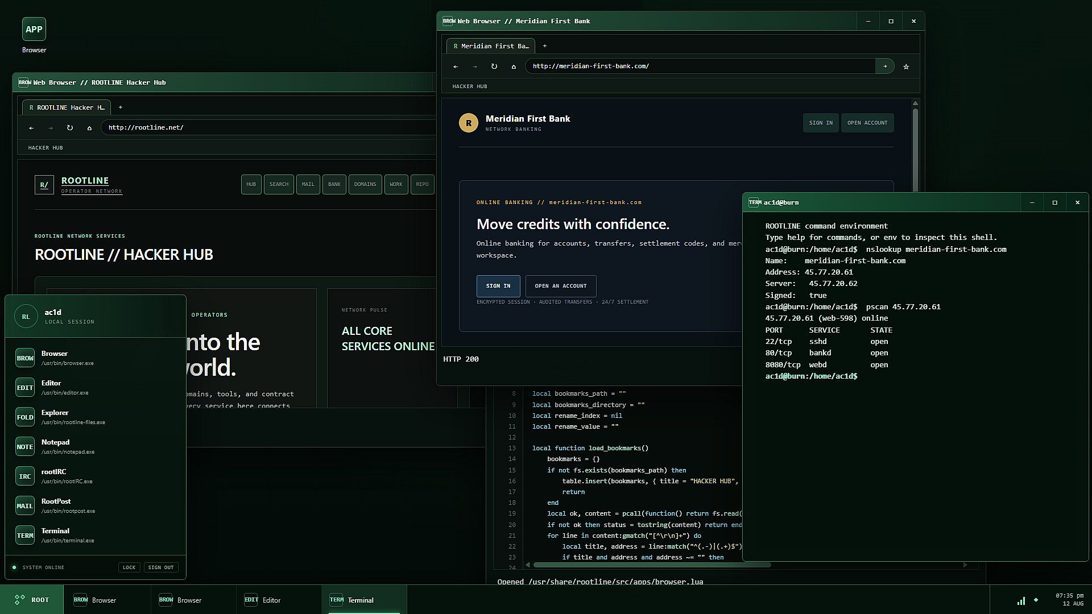Image resolution: width=1092 pixels, height=614 pixels.
Task: Open DOMAINS in ROOTLINE nav
Action: (x=365, y=184)
